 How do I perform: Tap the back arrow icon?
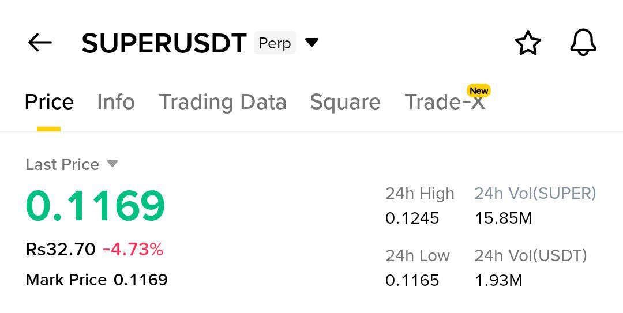tap(40, 43)
